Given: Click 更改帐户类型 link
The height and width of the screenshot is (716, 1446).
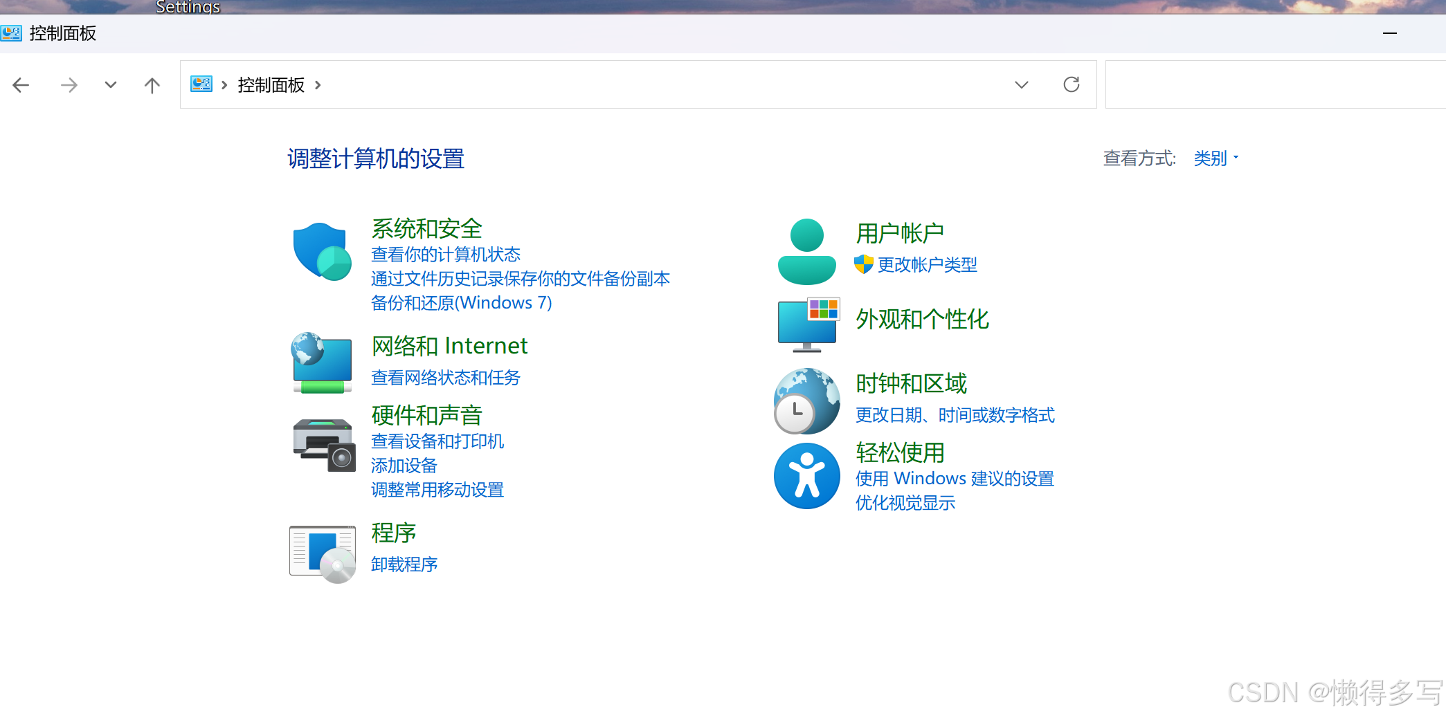Looking at the screenshot, I should point(928,265).
